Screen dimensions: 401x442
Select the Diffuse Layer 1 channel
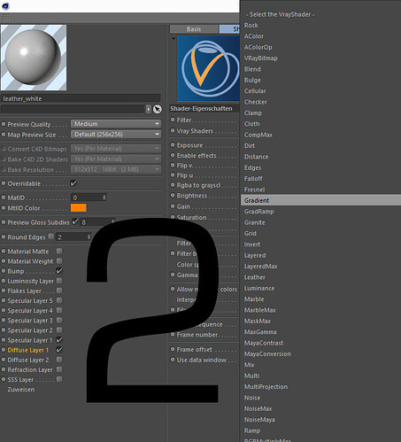tap(28, 350)
